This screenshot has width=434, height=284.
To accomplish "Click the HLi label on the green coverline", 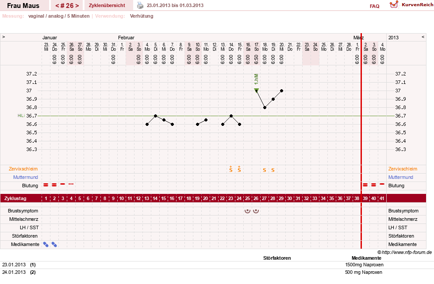I will [21, 115].
